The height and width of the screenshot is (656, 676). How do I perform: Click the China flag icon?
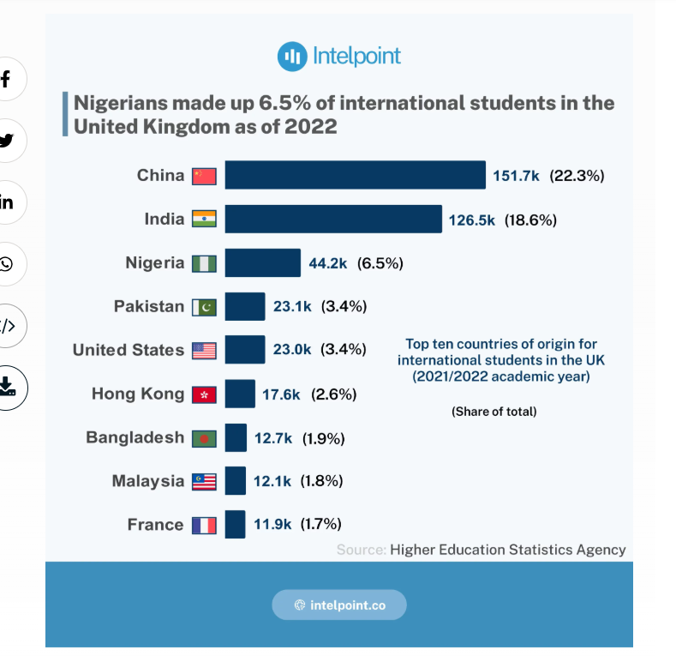tap(204, 176)
